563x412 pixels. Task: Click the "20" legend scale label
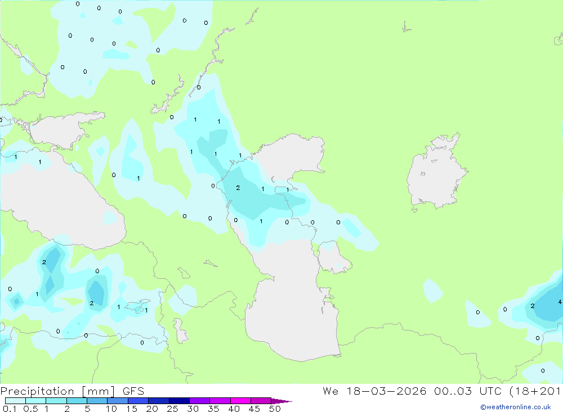pyautogui.click(x=152, y=409)
